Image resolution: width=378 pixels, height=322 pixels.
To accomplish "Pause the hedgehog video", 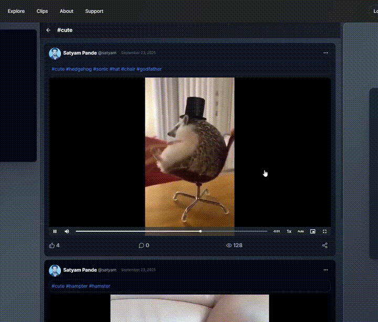I will pos(55,231).
